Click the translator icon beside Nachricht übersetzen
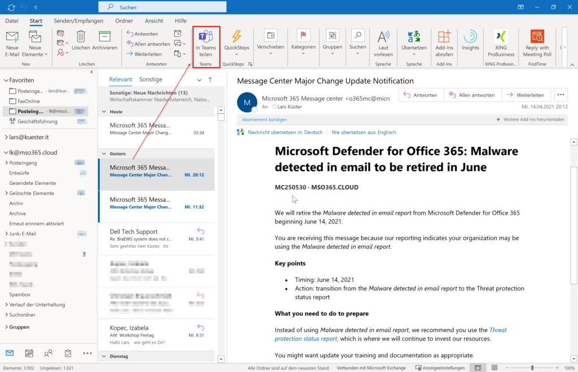 [240, 132]
